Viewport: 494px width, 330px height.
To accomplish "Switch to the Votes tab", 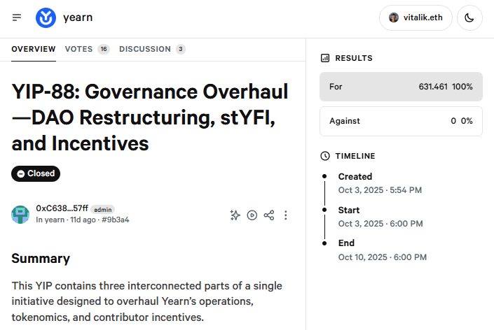I will tap(87, 49).
